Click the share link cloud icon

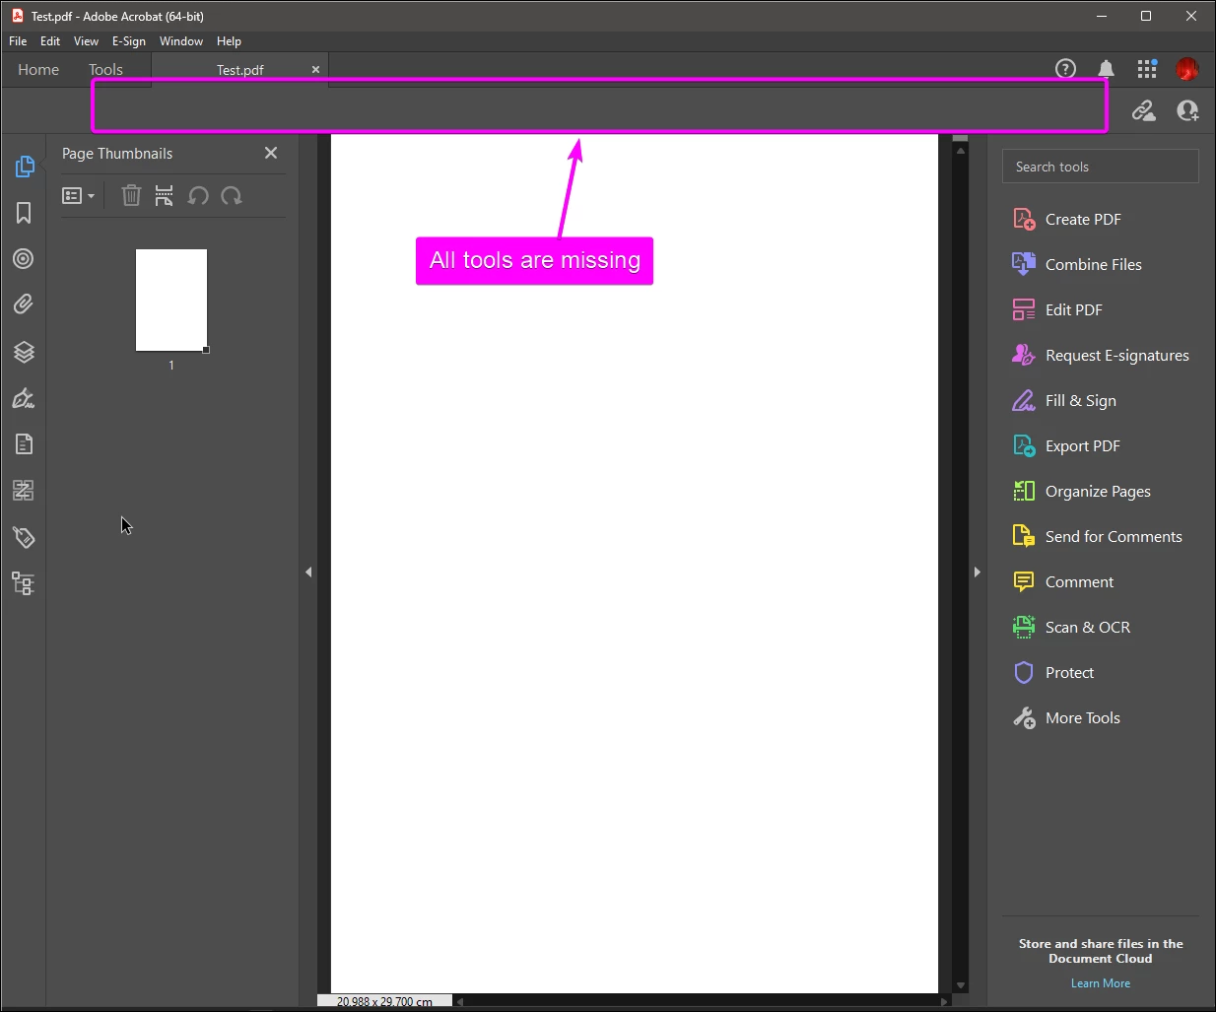[x=1143, y=110]
